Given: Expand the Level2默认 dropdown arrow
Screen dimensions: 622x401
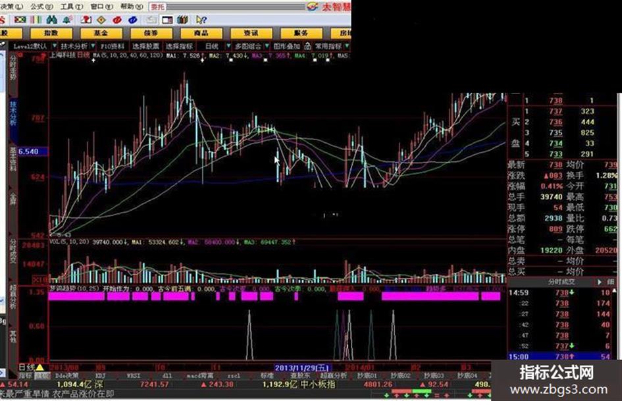Looking at the screenshot, I should coord(55,46).
